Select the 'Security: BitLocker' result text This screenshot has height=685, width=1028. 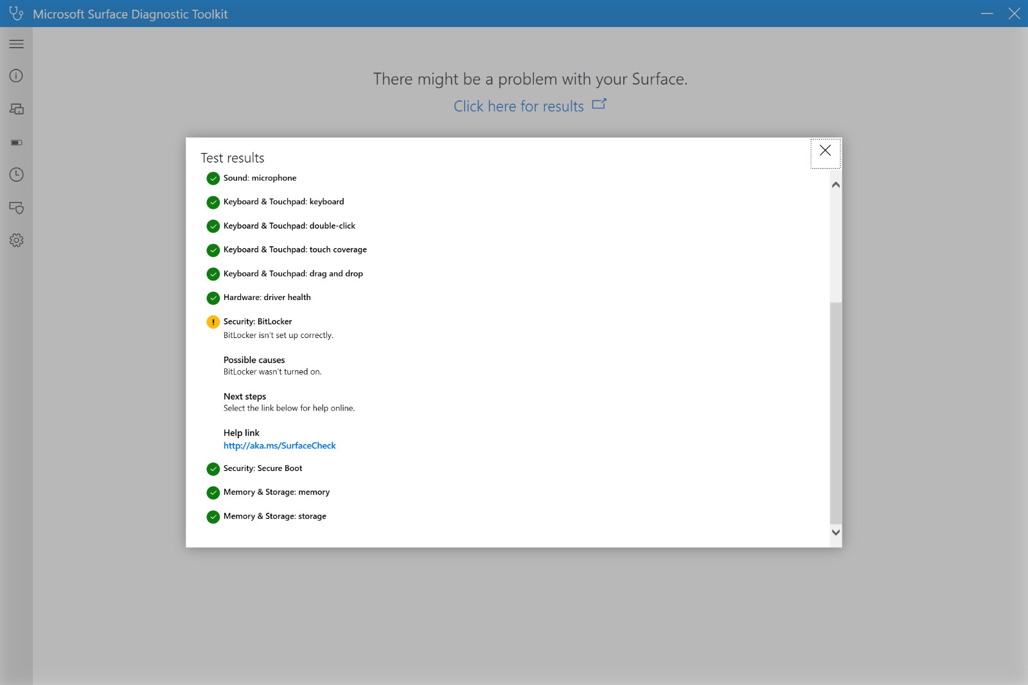pyautogui.click(x=258, y=321)
